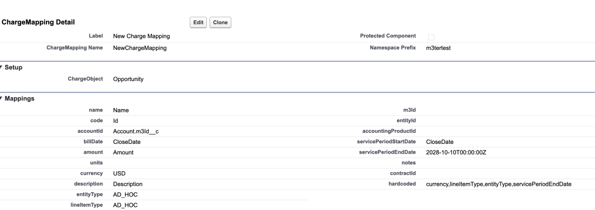Click the Opportunity ChargeObject value
595x210 pixels.
[x=128, y=79]
